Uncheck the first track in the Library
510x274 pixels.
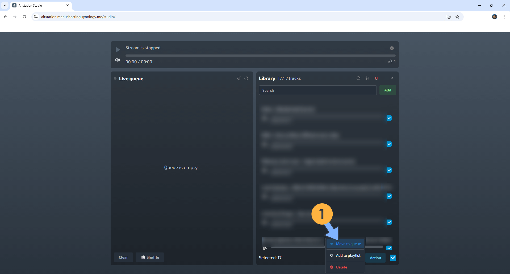point(389,118)
